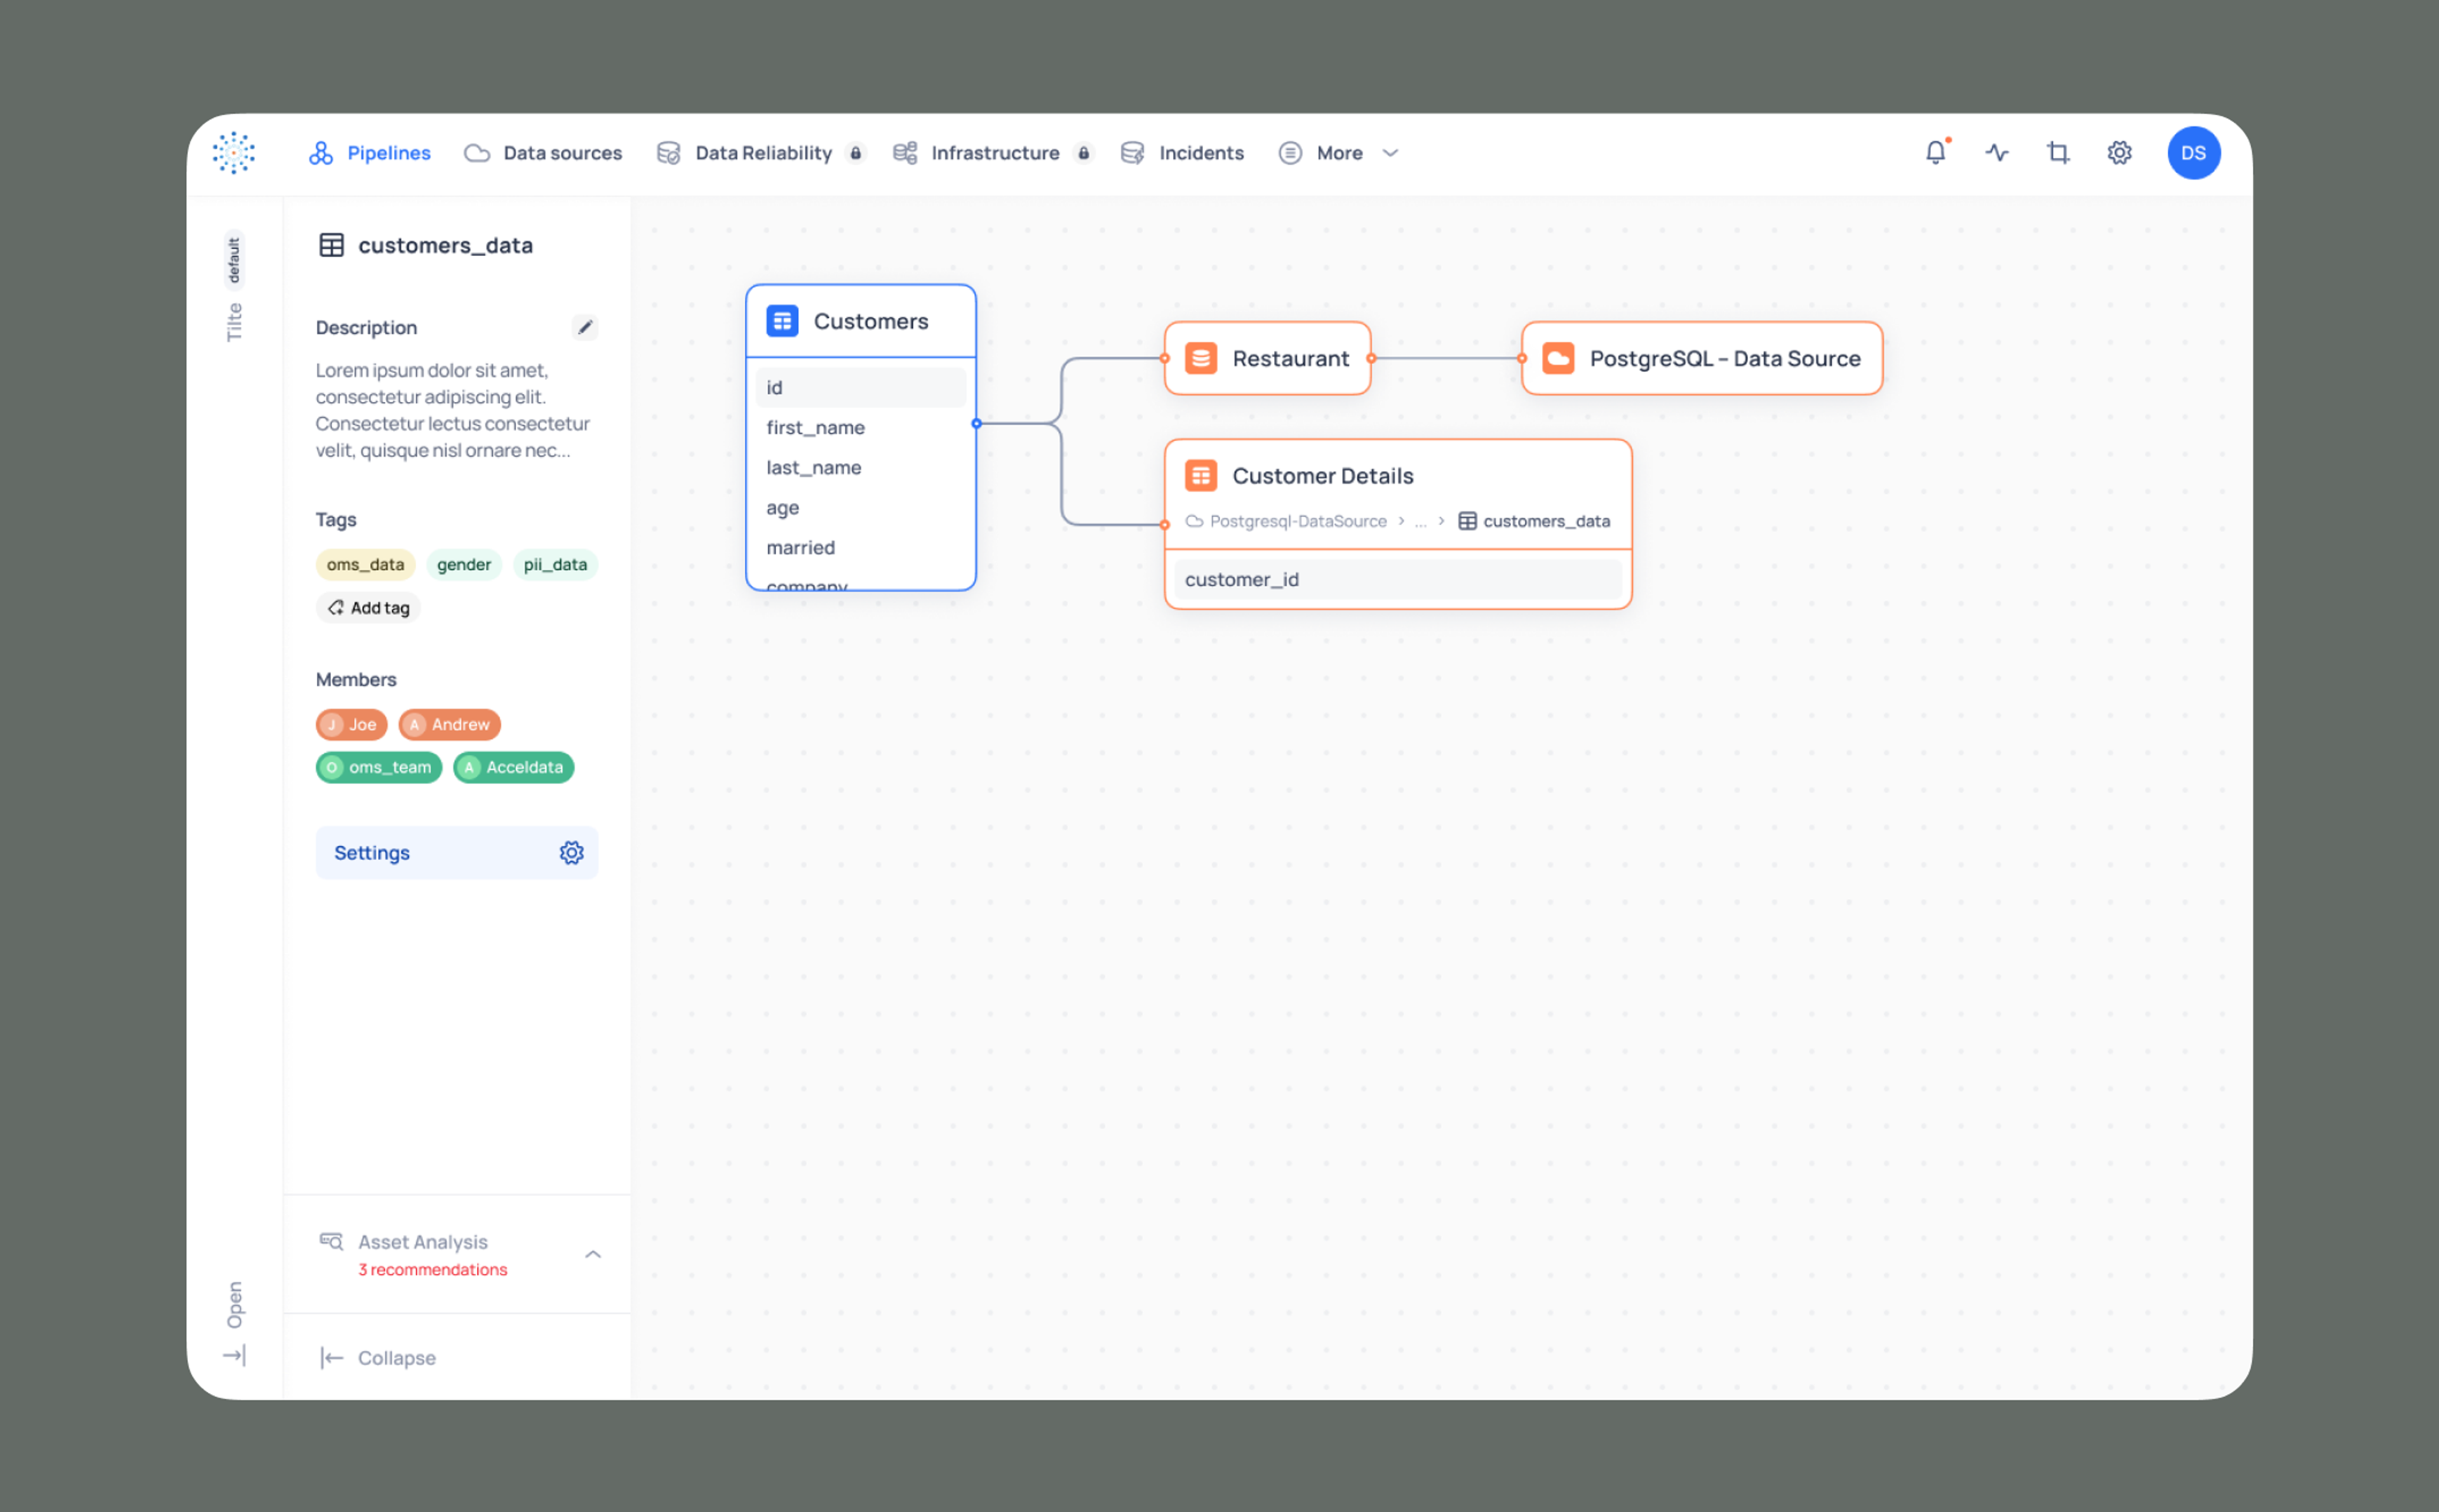This screenshot has height=1512, width=2439.
Task: Open the Settings button in sidebar
Action: point(457,852)
